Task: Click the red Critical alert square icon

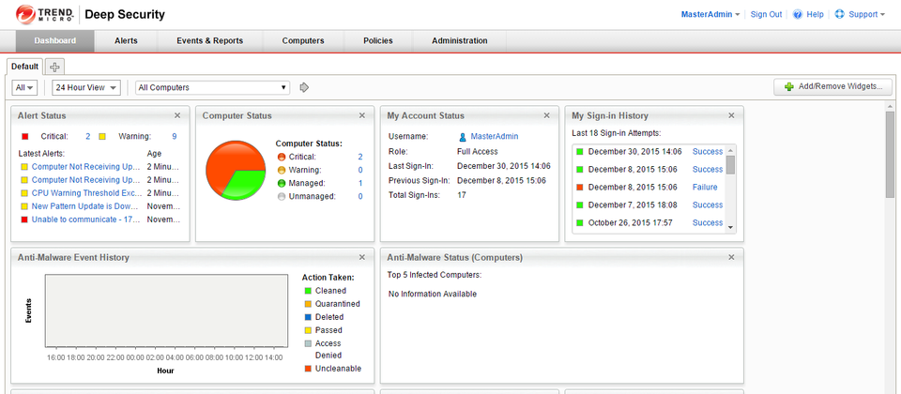Action: (x=24, y=137)
